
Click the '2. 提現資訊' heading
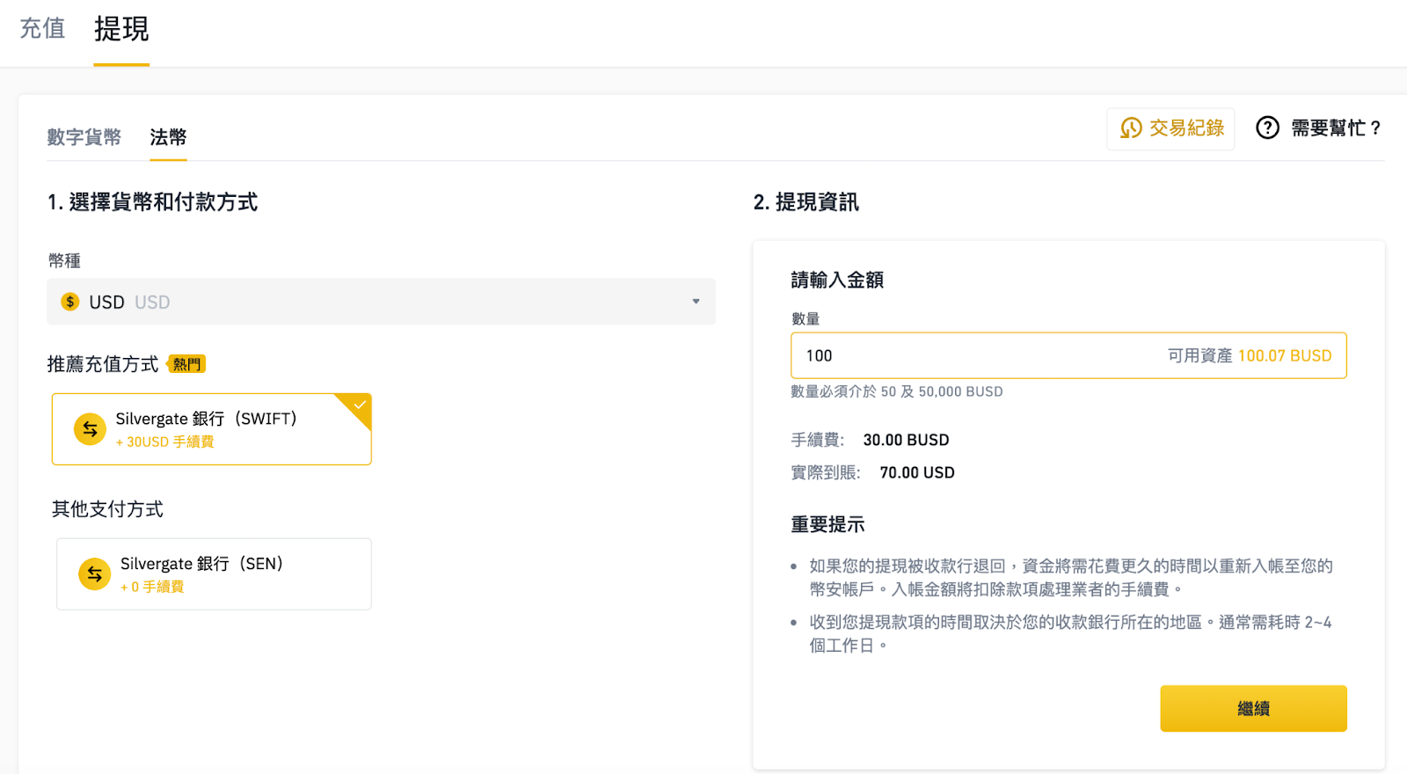[x=806, y=202]
